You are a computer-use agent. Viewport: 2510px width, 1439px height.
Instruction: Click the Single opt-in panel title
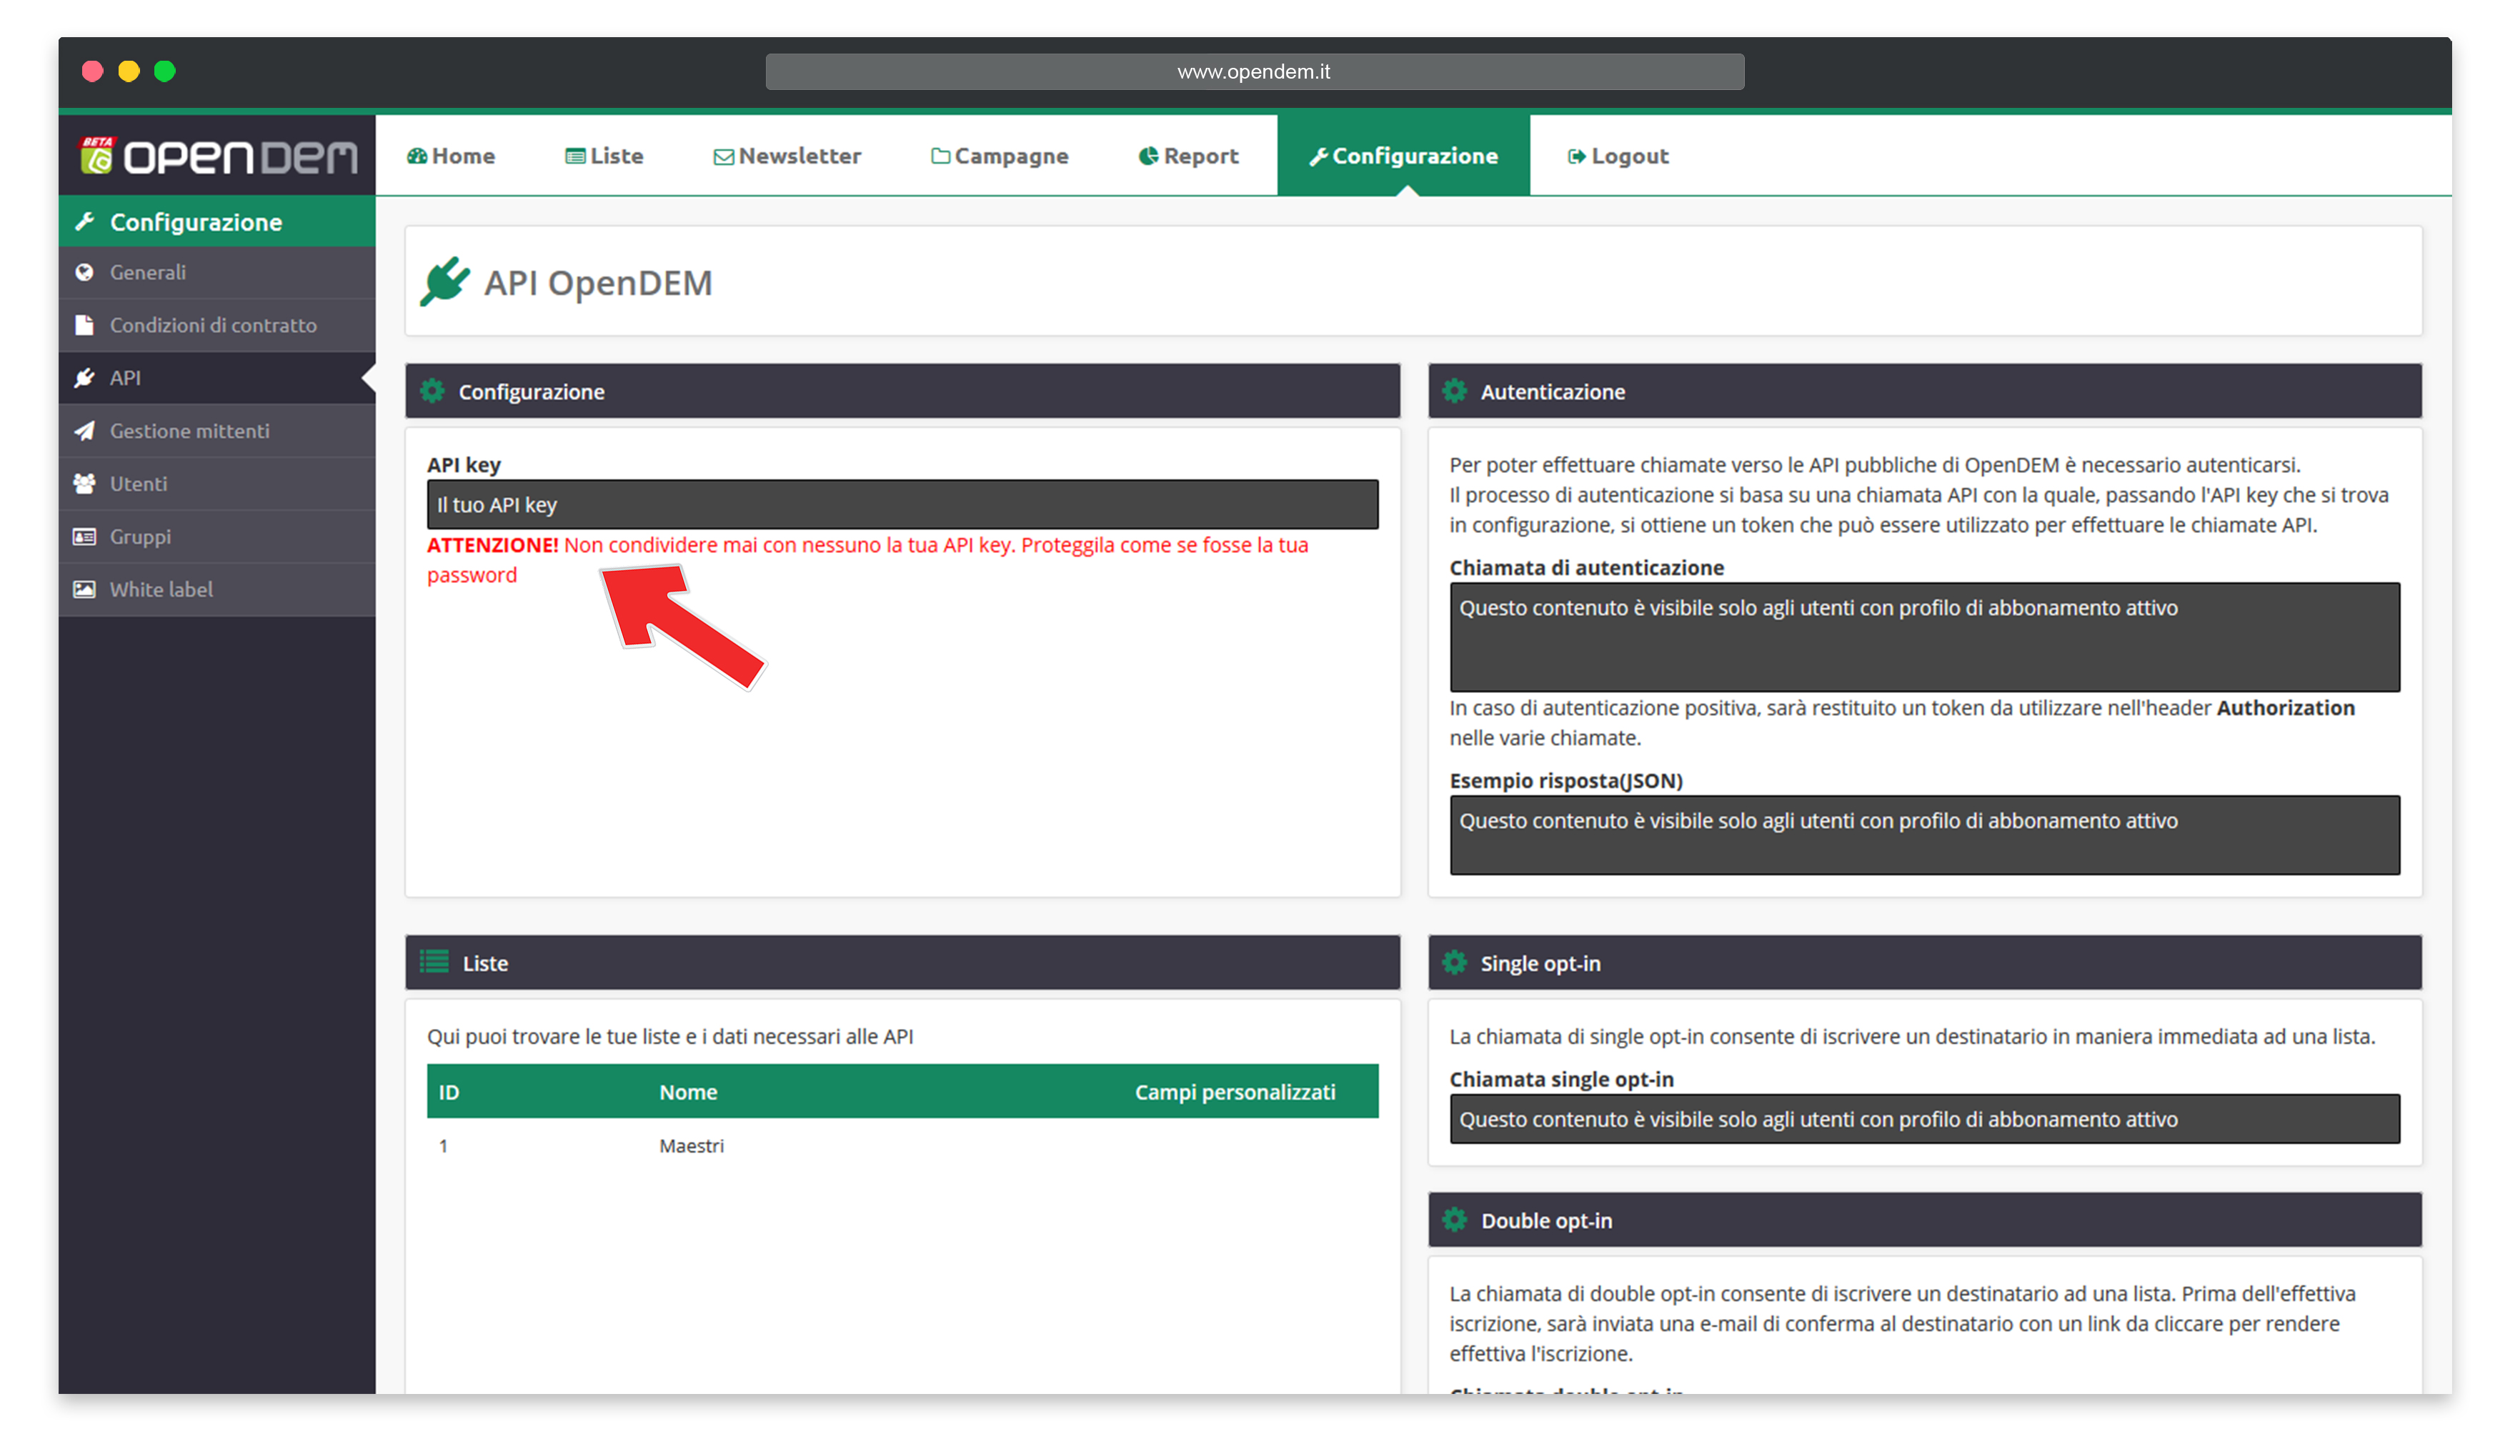click(1540, 964)
